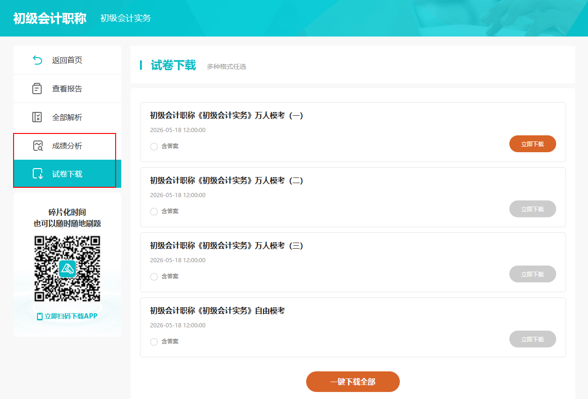Screen dimensions: 588x399
Task: Click the 一键下载全部 button
Action: 353,382
